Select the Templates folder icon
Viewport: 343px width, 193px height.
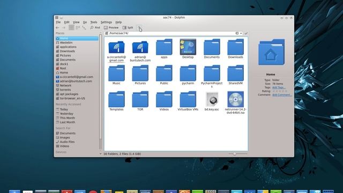click(116, 99)
